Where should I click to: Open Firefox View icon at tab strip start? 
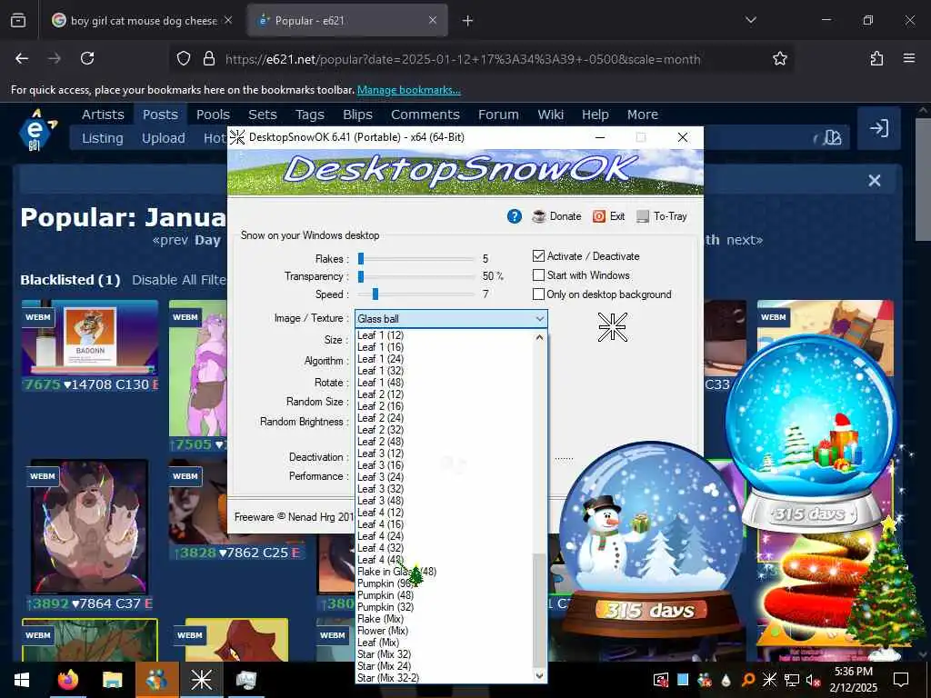coord(18,21)
